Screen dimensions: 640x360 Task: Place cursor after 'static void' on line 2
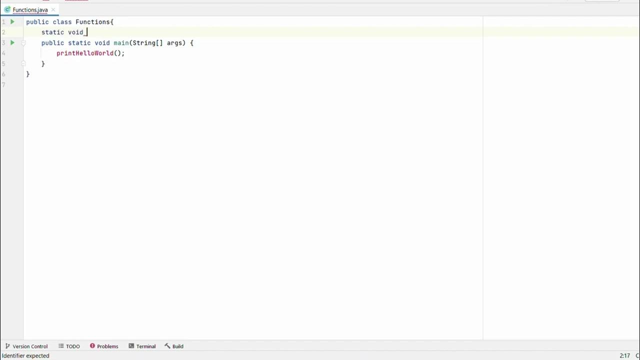click(x=86, y=32)
